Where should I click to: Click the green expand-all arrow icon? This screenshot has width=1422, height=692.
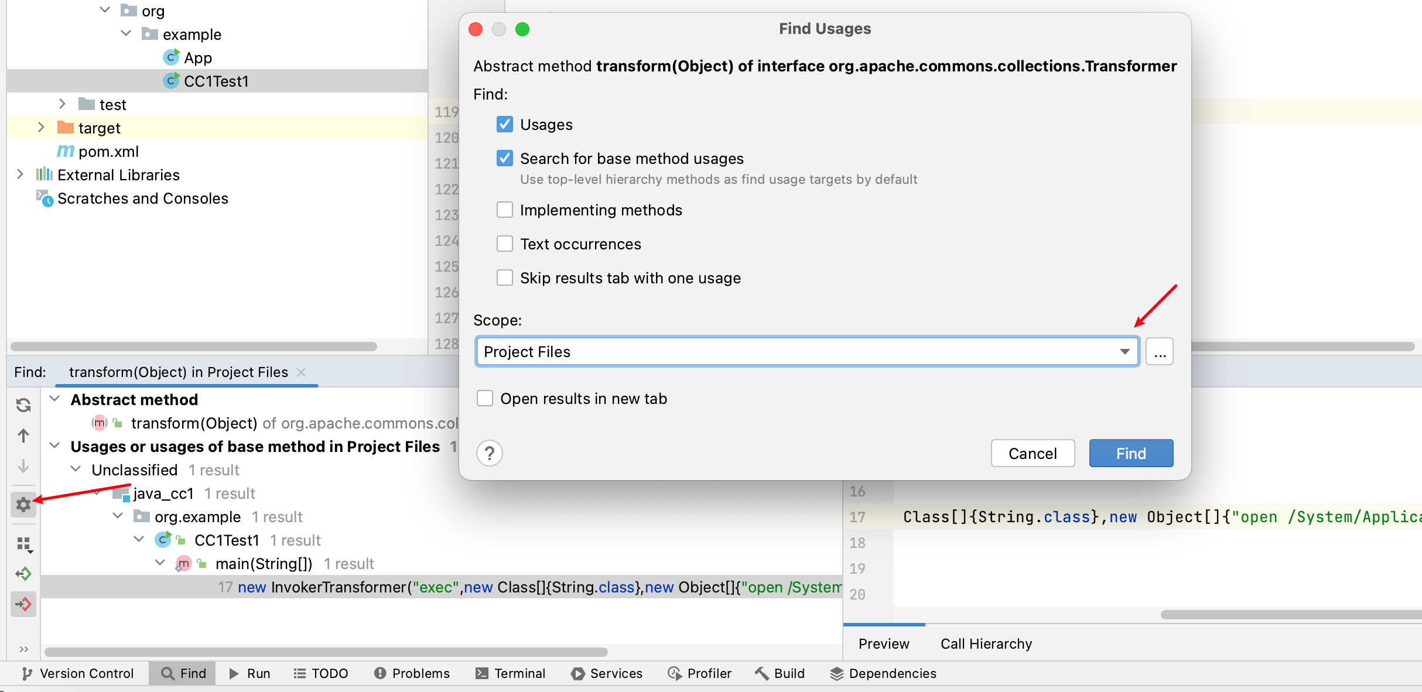tap(23, 574)
